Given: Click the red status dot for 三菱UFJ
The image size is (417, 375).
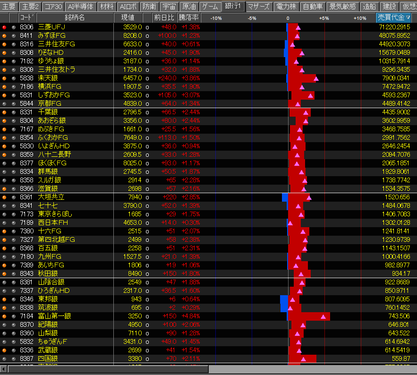Looking at the screenshot, I should tap(4, 27).
